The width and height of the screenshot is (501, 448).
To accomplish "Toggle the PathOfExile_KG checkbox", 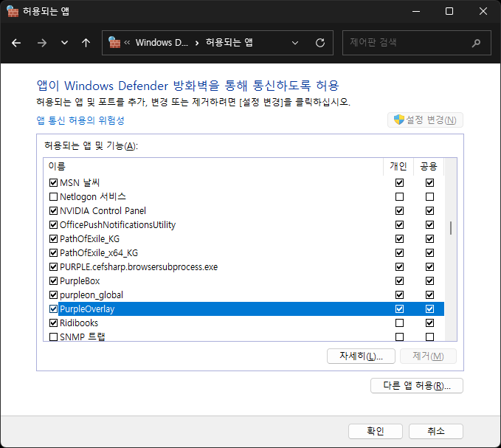I will 53,239.
